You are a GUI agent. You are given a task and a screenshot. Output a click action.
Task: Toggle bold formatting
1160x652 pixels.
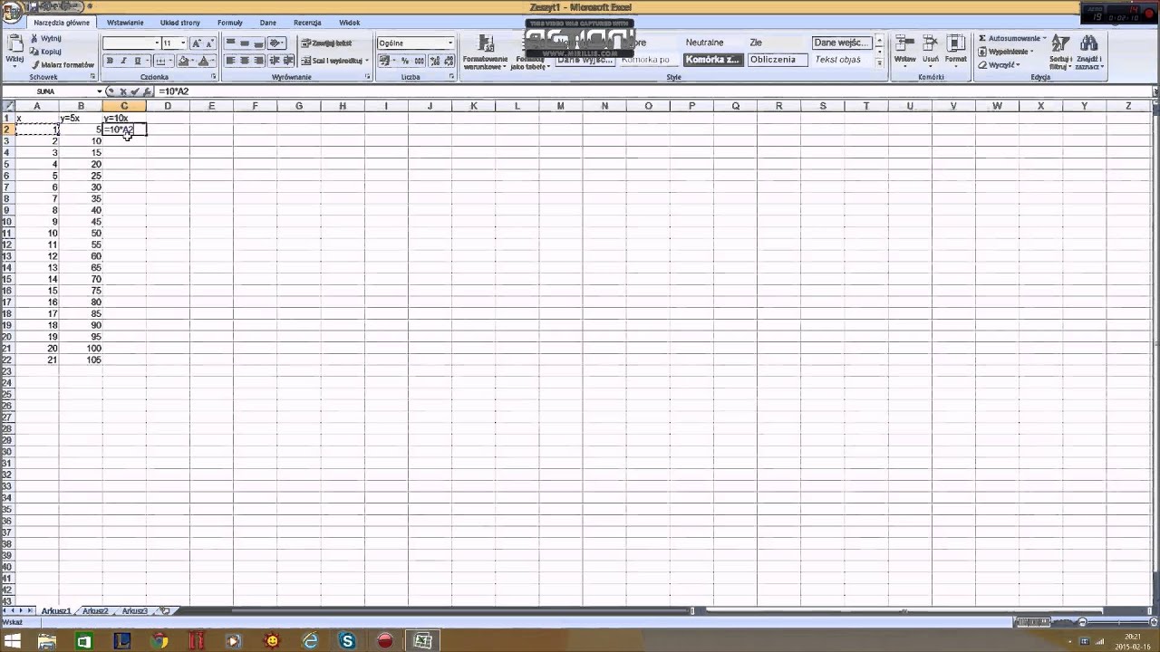click(110, 61)
